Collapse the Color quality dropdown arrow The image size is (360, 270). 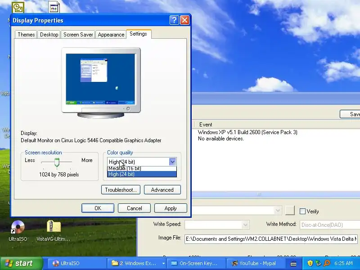(x=172, y=162)
